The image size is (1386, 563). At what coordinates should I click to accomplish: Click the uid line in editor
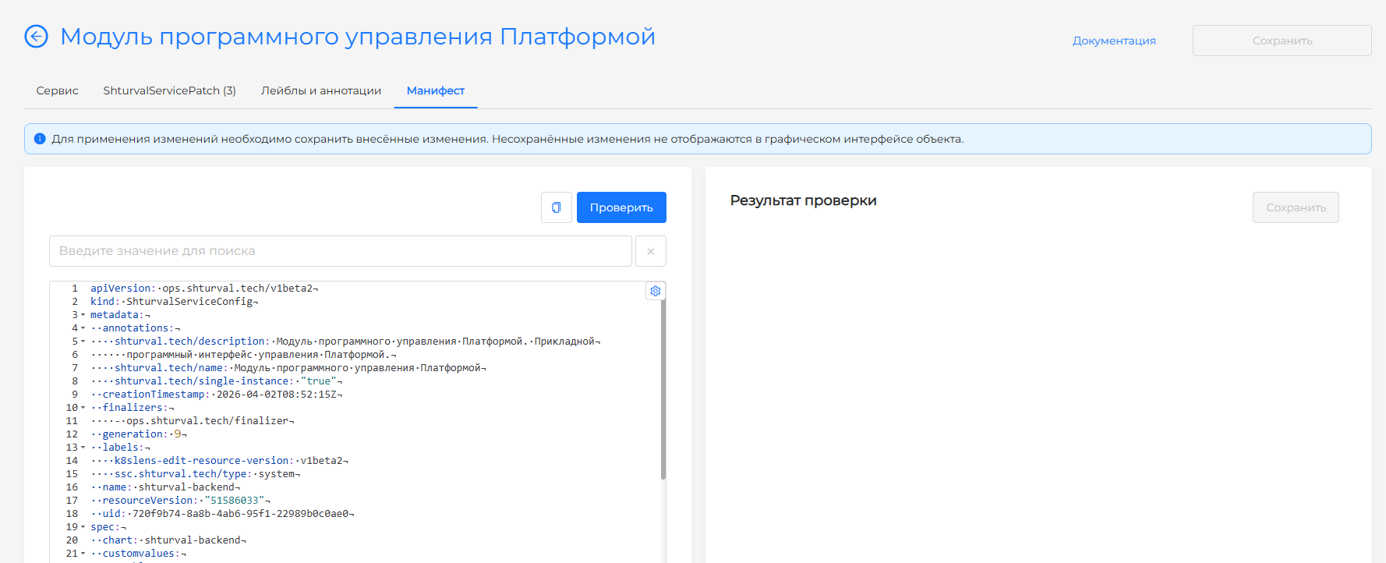222,514
